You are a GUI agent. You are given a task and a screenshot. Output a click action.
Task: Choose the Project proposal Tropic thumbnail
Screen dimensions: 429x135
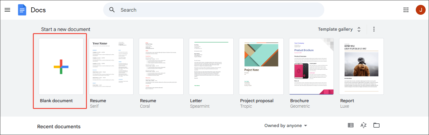point(261,66)
